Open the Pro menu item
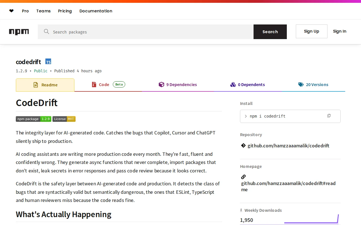361x225 pixels. tap(25, 11)
